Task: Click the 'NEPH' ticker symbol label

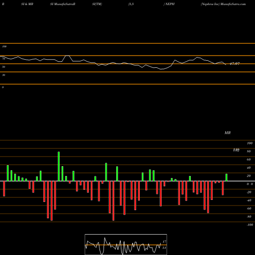Action: (170, 4)
